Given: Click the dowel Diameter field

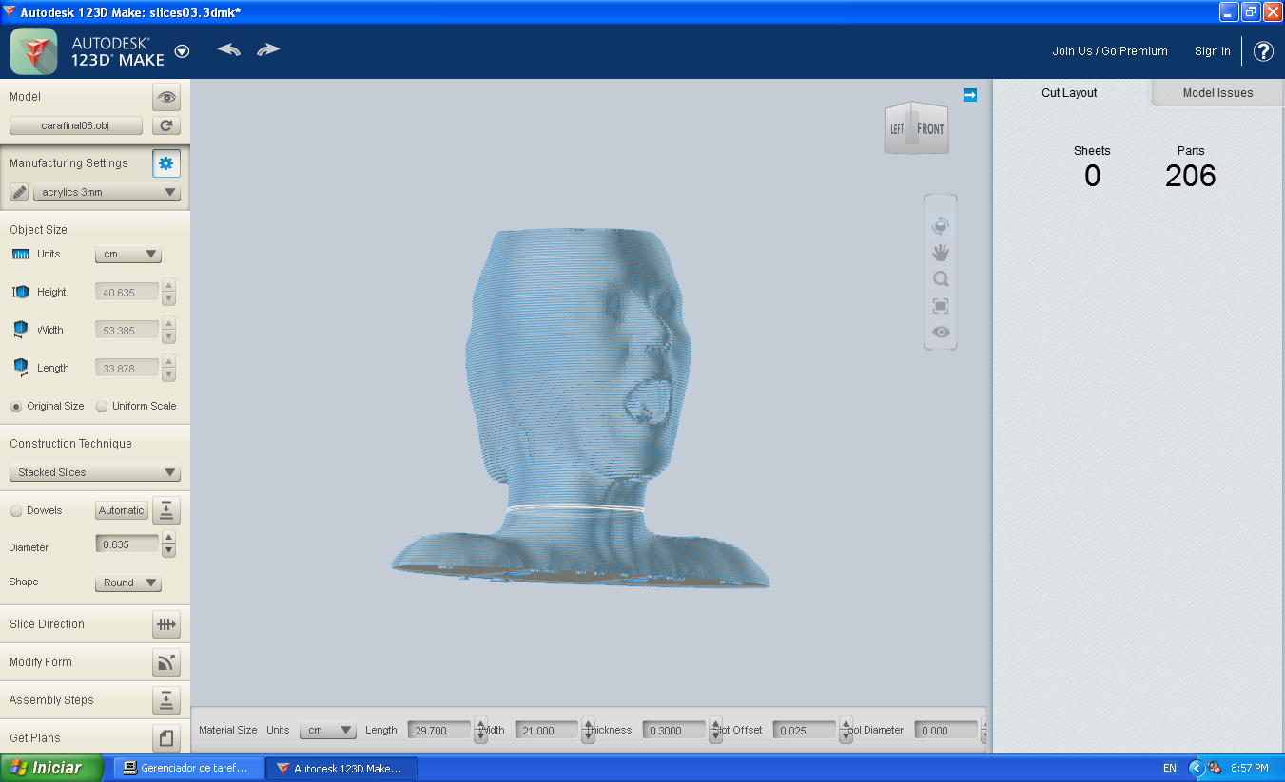Looking at the screenshot, I should 127,544.
